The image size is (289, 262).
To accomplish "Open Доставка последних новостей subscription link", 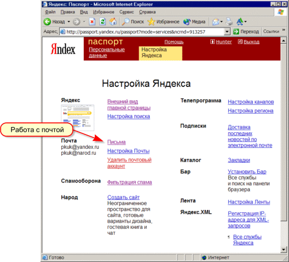I will [250, 136].
